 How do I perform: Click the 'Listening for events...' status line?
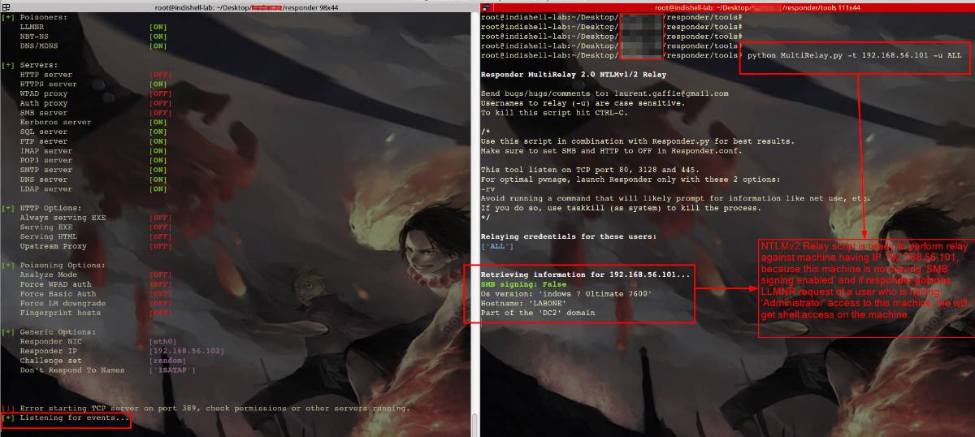pyautogui.click(x=74, y=418)
